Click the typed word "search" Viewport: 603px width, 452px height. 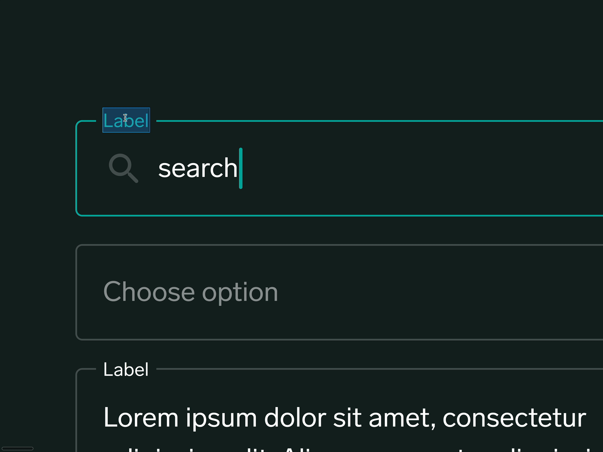[x=197, y=168]
